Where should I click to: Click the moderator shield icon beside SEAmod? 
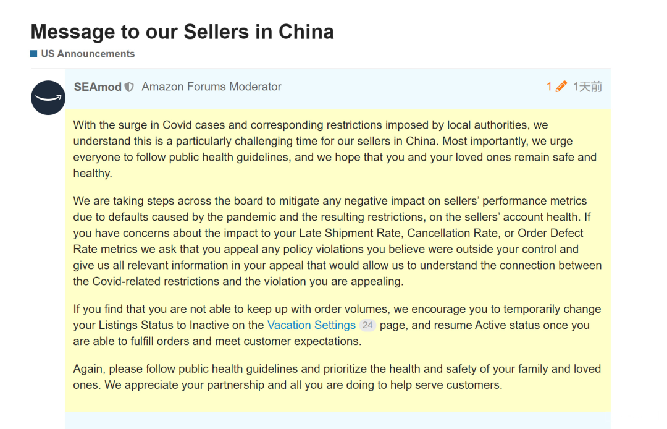[x=129, y=87]
